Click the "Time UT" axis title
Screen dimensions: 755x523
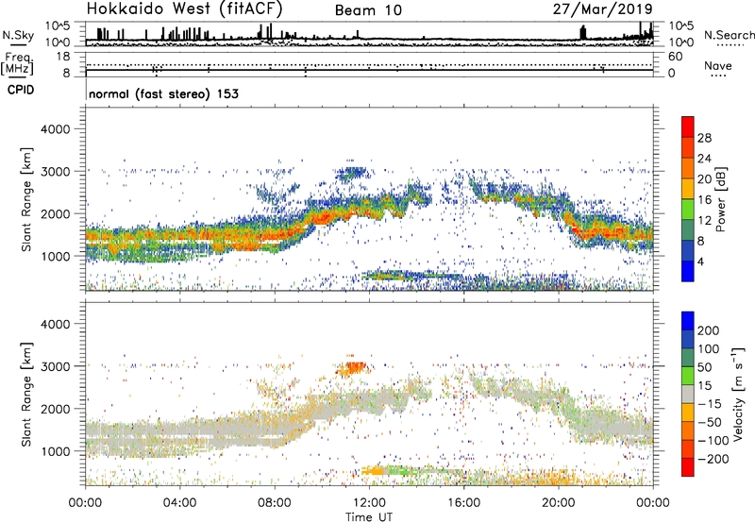click(369, 517)
